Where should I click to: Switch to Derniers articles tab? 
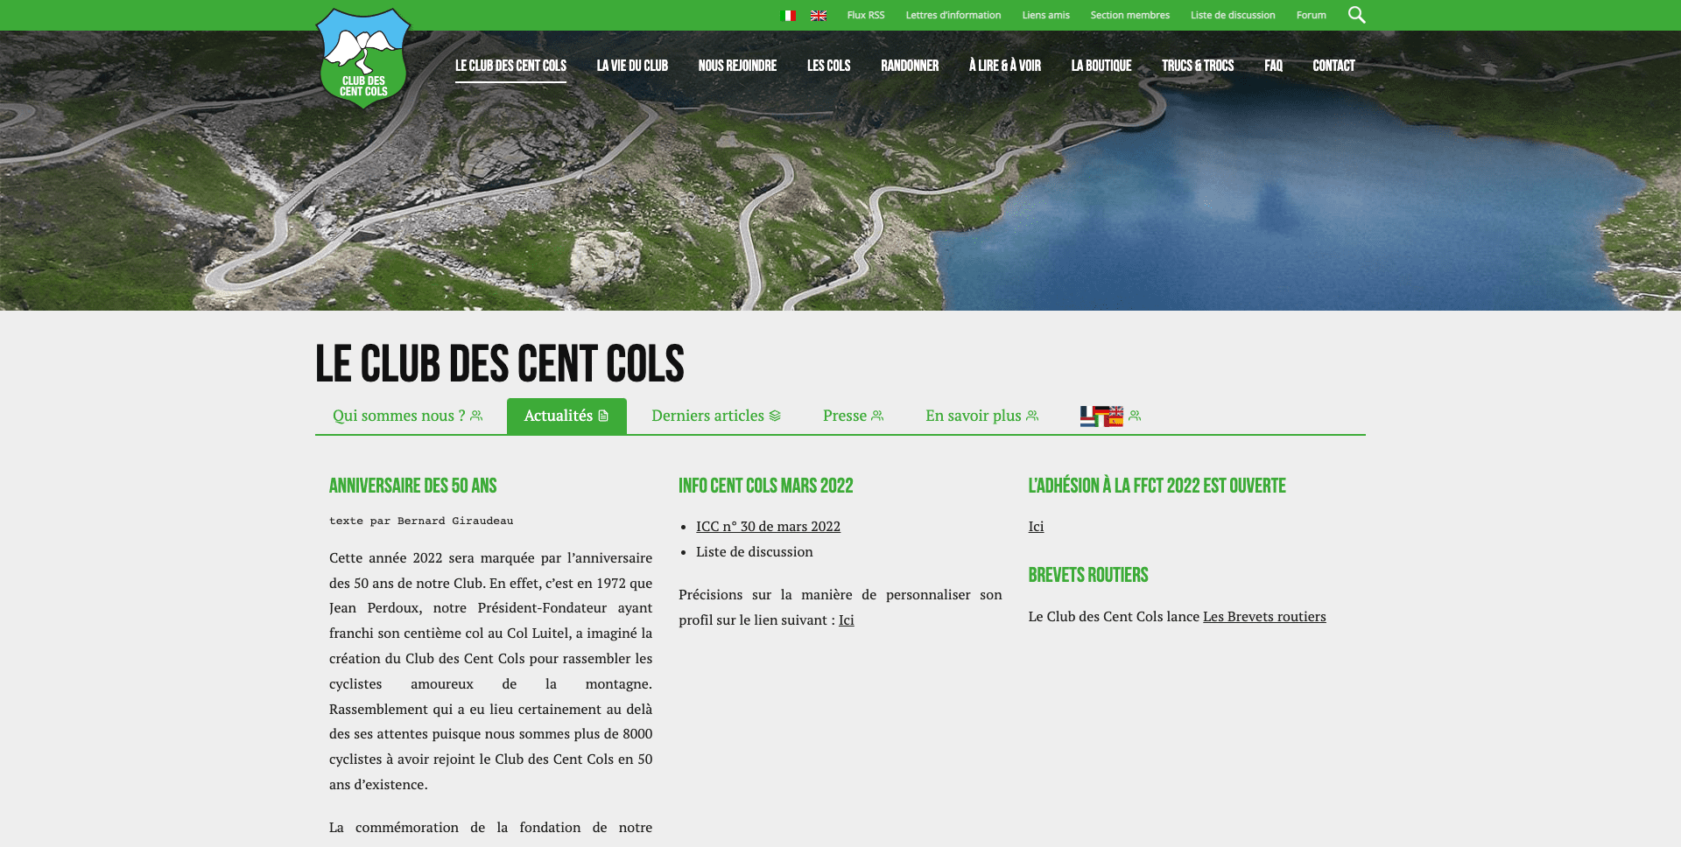716,416
